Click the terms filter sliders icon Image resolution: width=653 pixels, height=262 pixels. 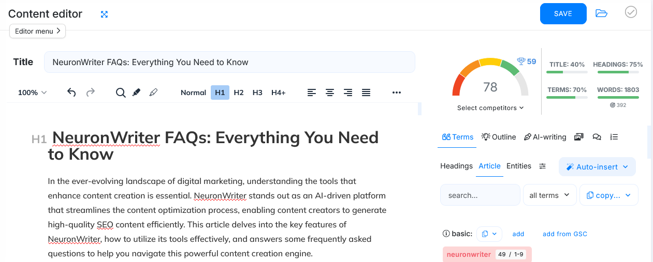coord(542,166)
